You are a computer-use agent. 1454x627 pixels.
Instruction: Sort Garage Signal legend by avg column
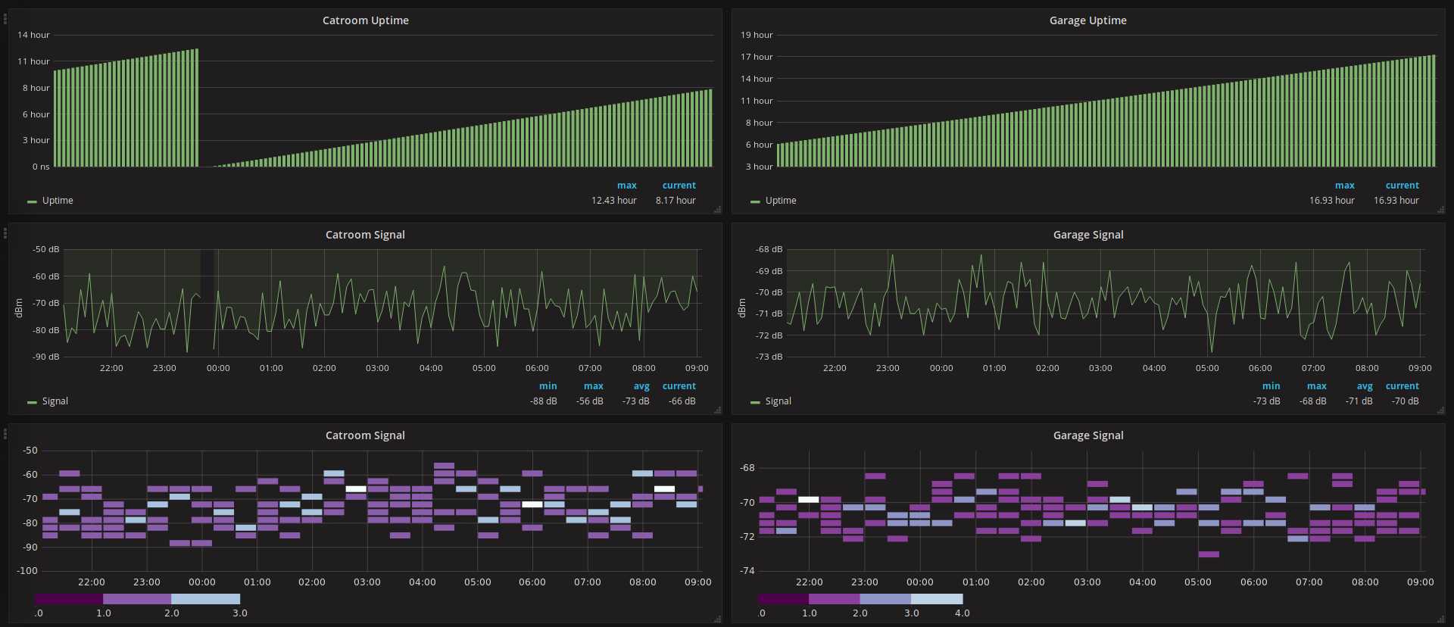coord(1365,386)
